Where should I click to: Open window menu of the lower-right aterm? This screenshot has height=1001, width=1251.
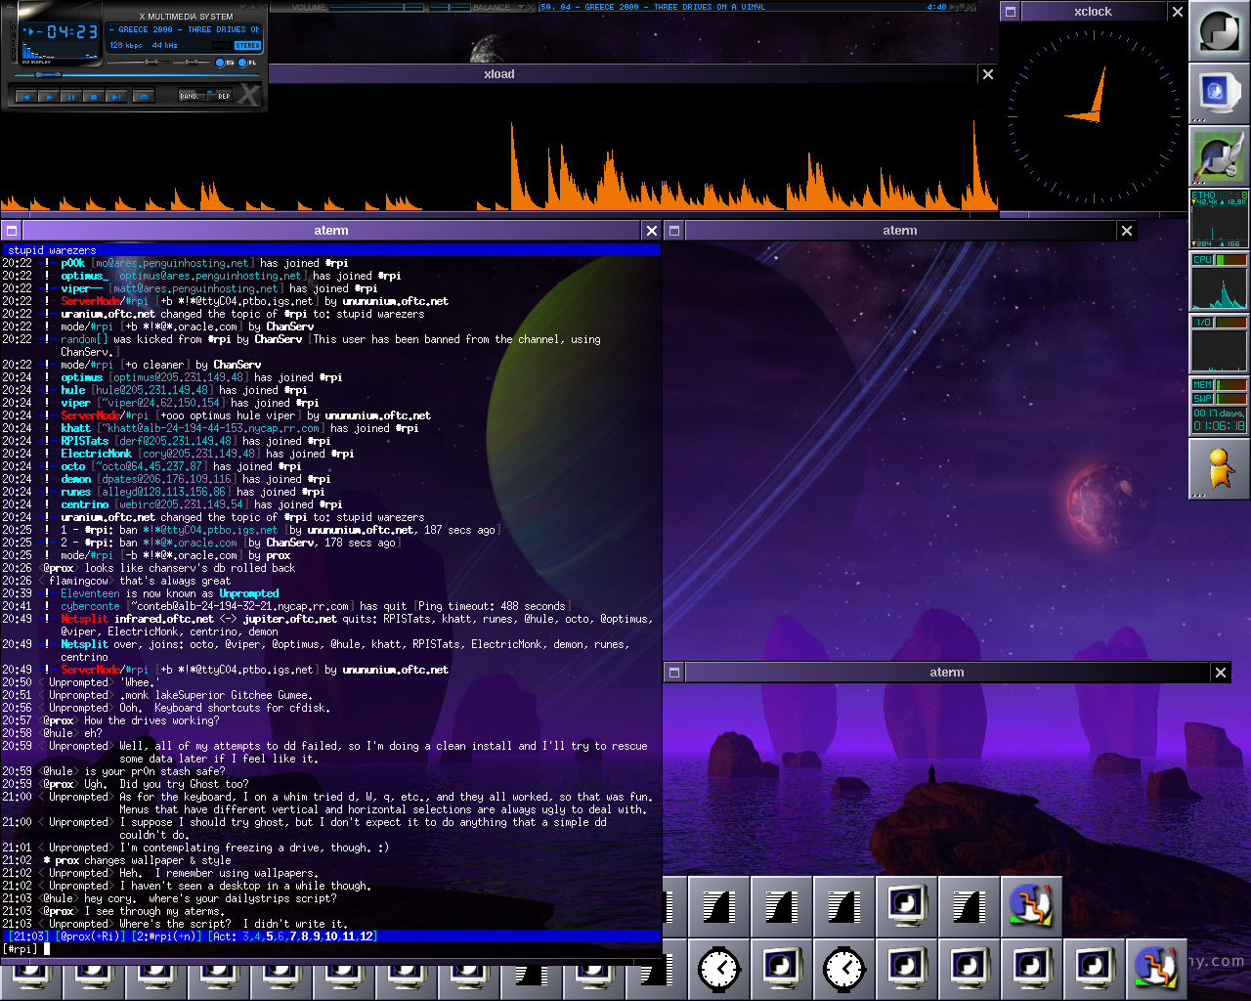click(673, 673)
